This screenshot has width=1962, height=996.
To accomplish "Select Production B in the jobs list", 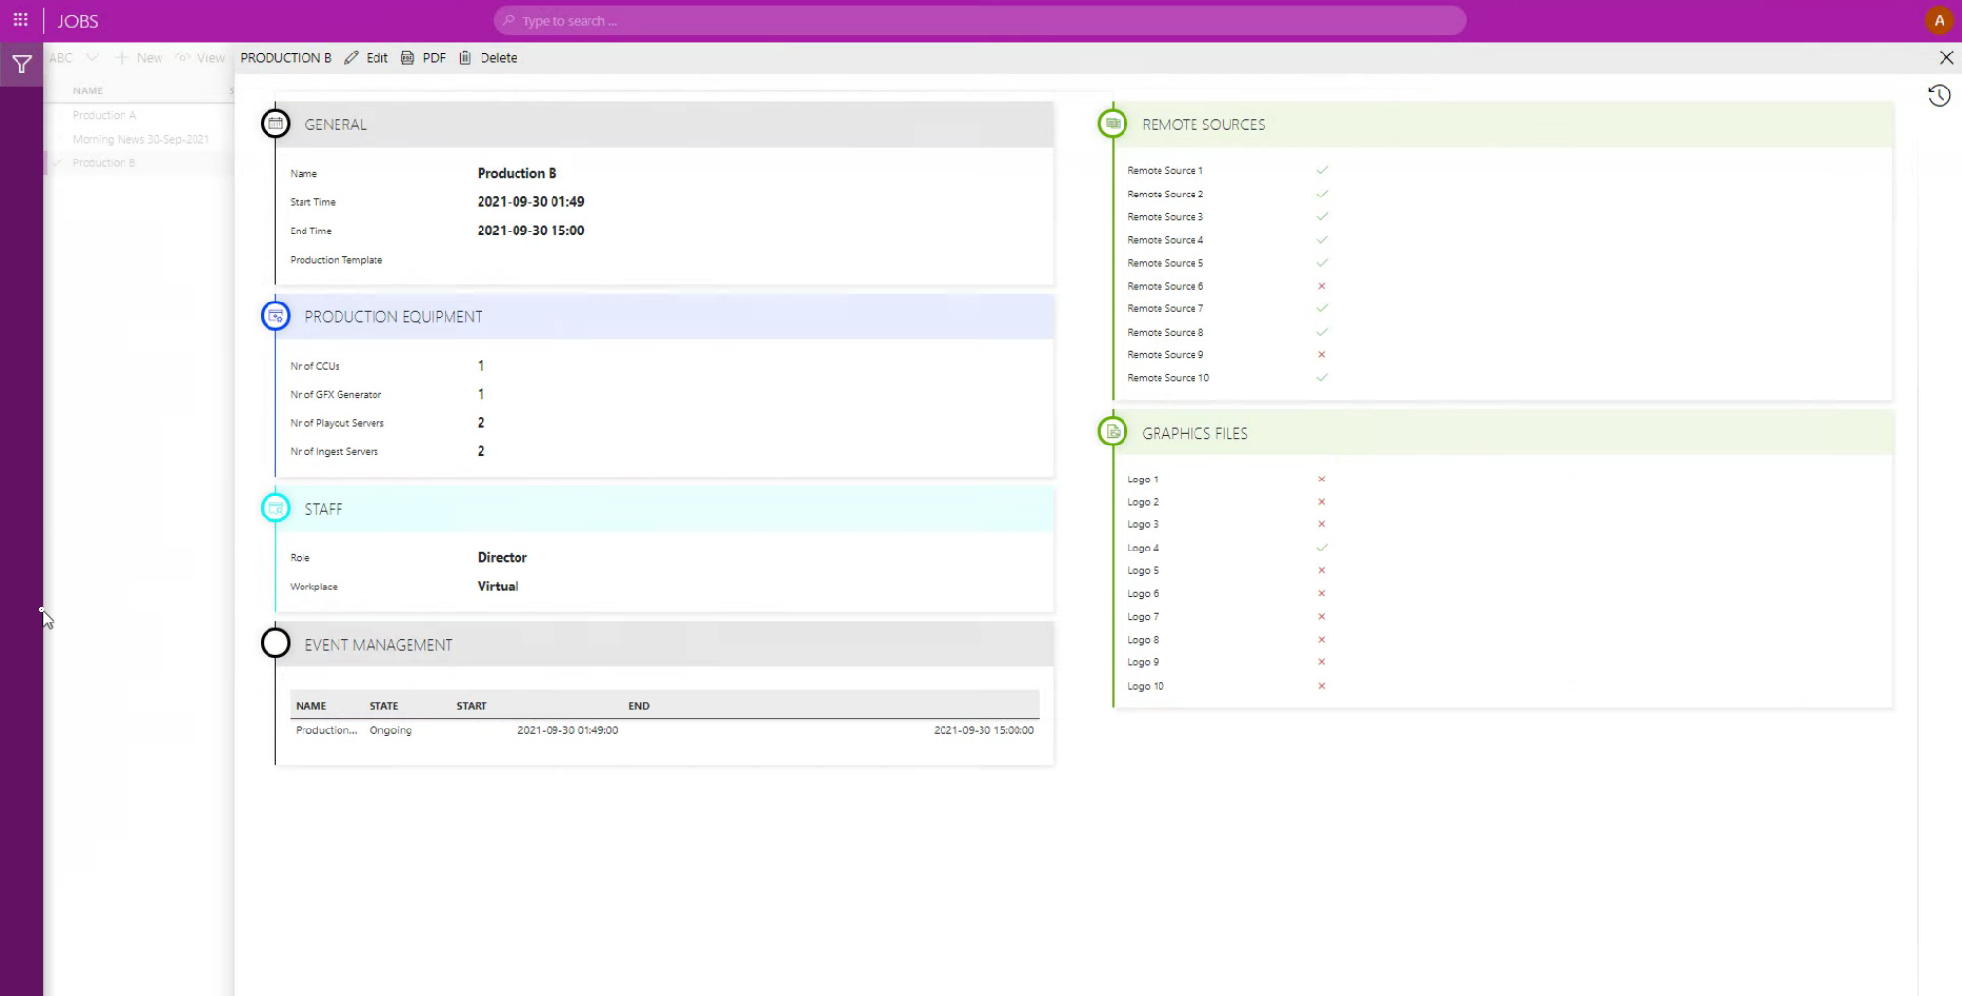I will (x=104, y=162).
